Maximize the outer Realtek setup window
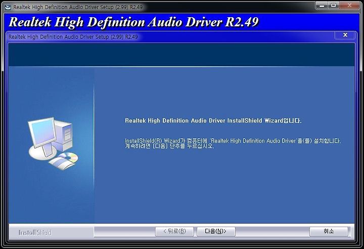The height and width of the screenshot is (249, 364). tap(334, 6)
